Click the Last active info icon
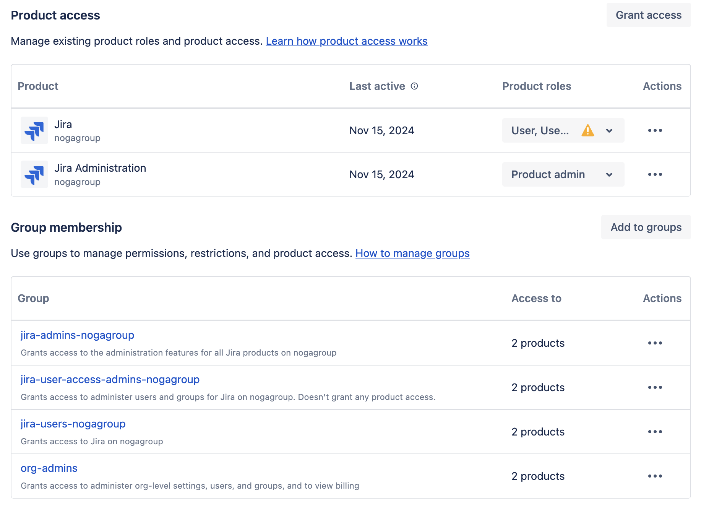Viewport: 701px width, 507px height. [x=414, y=86]
